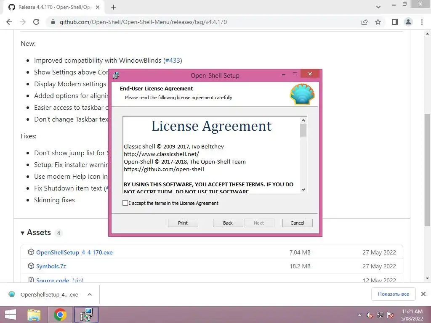Open the Windows Start button
The image size is (431, 323).
(x=11, y=315)
